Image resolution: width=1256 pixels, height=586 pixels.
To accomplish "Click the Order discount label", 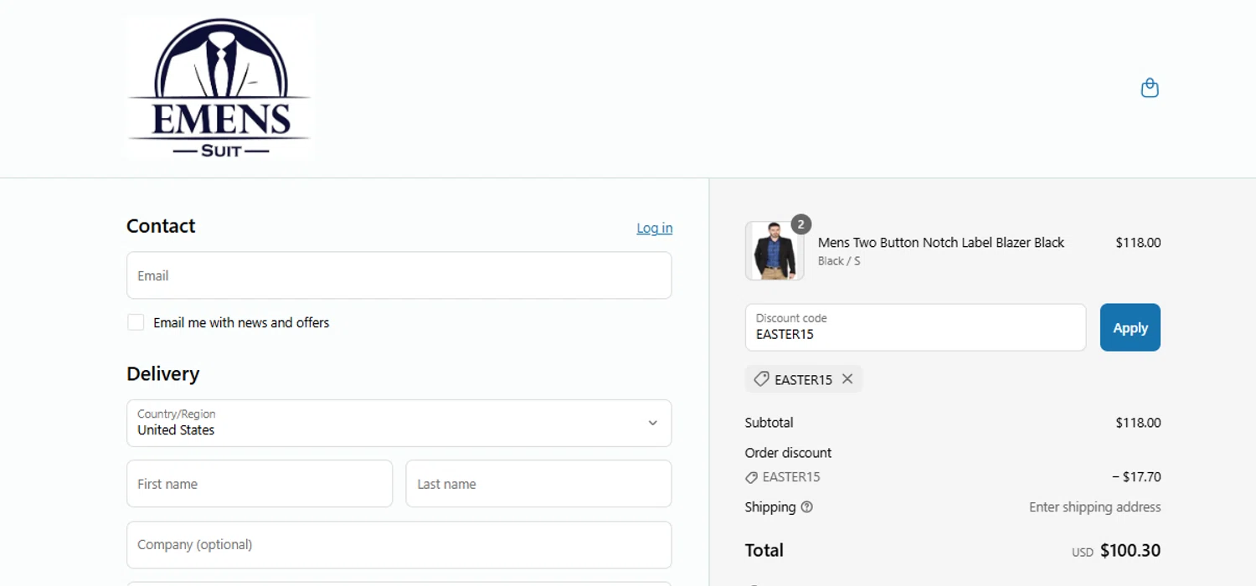I will (788, 453).
